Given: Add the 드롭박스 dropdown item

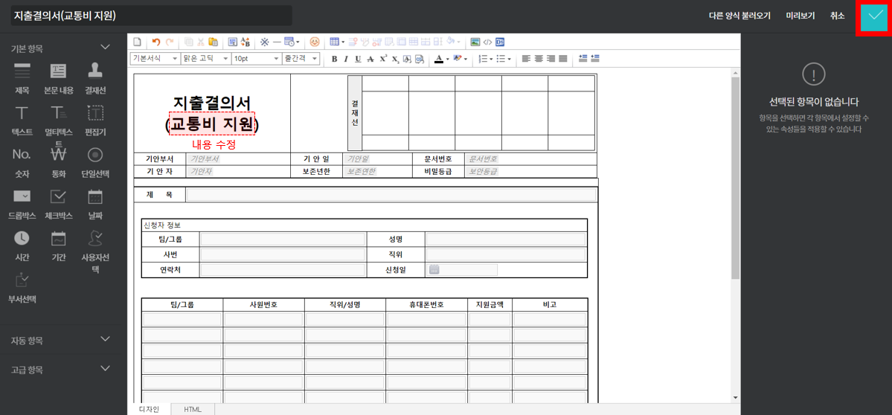Looking at the screenshot, I should pyautogui.click(x=22, y=204).
